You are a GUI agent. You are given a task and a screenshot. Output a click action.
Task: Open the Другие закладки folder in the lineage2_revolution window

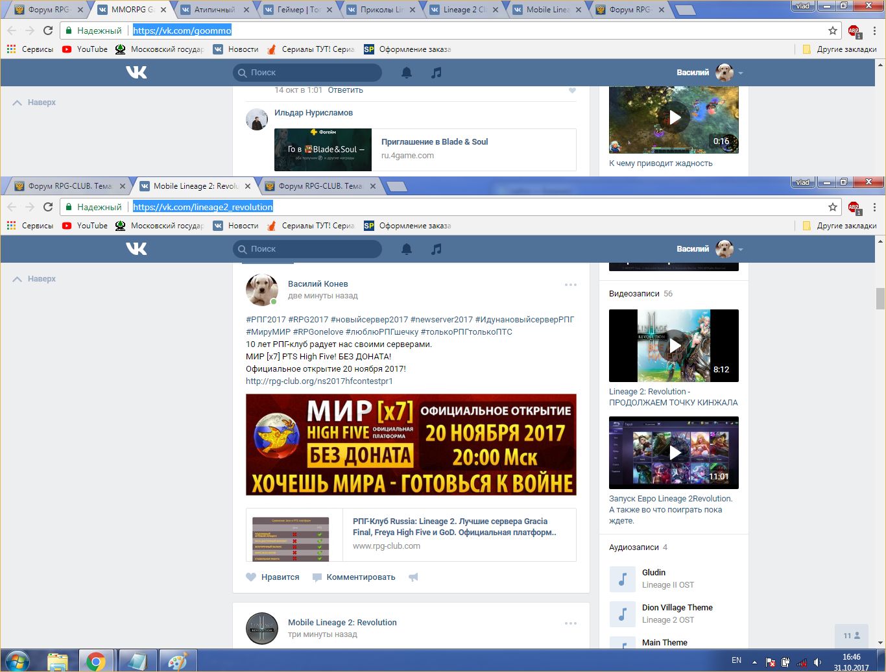click(x=839, y=225)
